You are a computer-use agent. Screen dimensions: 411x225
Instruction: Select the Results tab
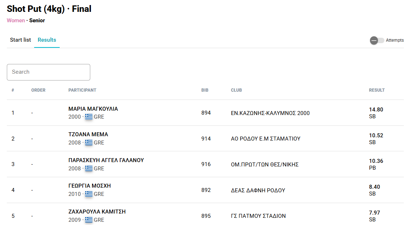click(x=47, y=40)
